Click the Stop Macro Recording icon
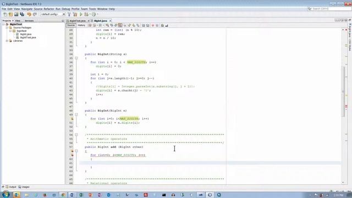 click(x=157, y=25)
